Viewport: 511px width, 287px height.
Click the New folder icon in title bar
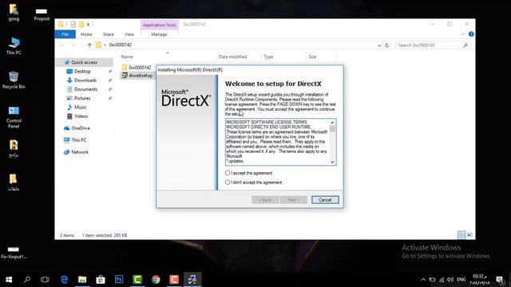[81, 24]
